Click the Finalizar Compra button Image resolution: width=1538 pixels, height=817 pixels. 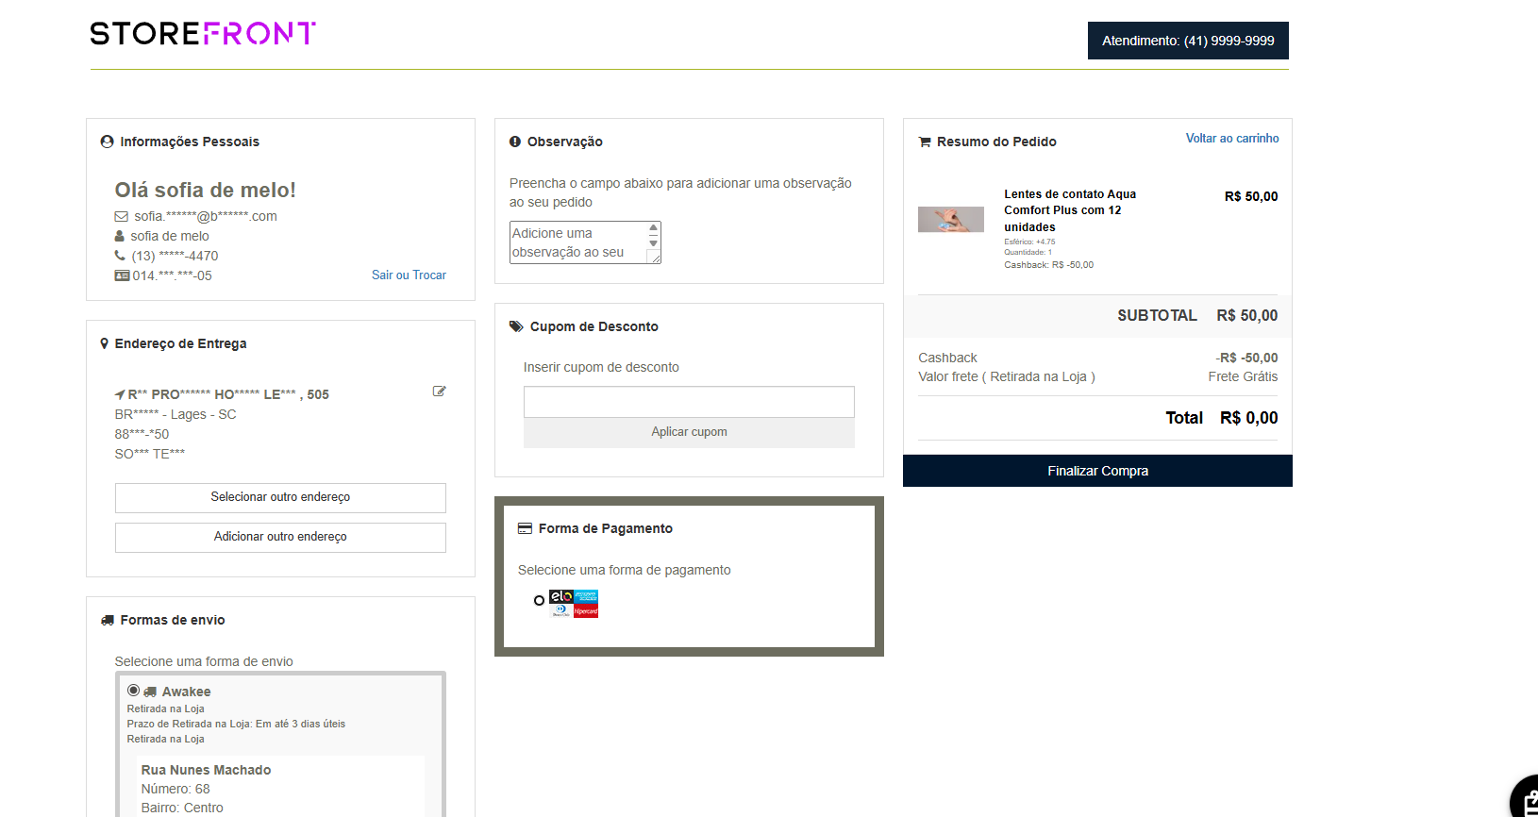pyautogui.click(x=1097, y=471)
